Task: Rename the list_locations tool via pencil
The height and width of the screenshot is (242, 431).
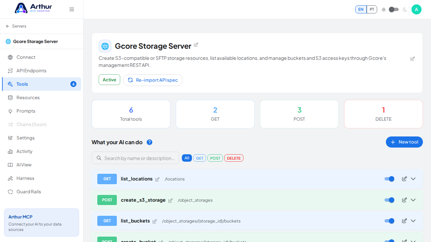Action: 157,179
